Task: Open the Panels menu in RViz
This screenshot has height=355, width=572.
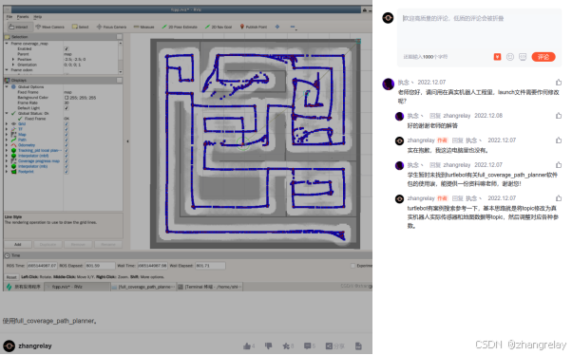Action: [23, 17]
